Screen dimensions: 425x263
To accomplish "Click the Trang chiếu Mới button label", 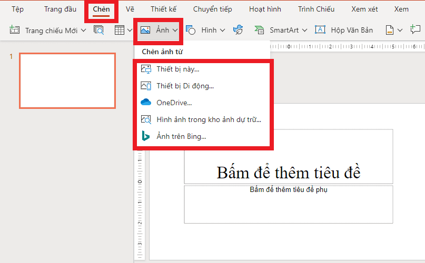I will pos(52,31).
